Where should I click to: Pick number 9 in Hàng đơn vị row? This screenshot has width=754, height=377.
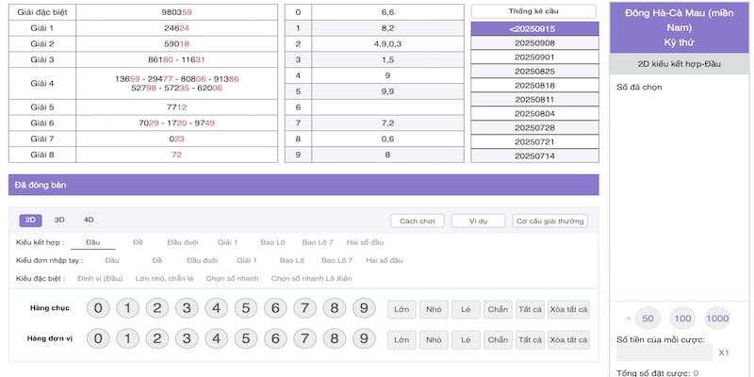[x=363, y=338]
